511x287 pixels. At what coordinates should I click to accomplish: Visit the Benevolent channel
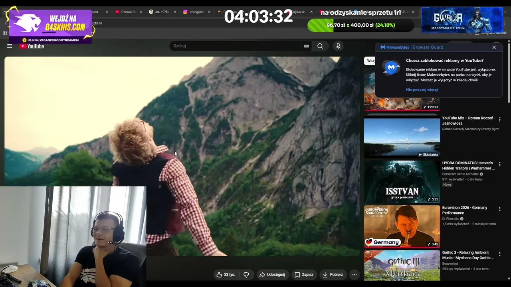(450, 263)
